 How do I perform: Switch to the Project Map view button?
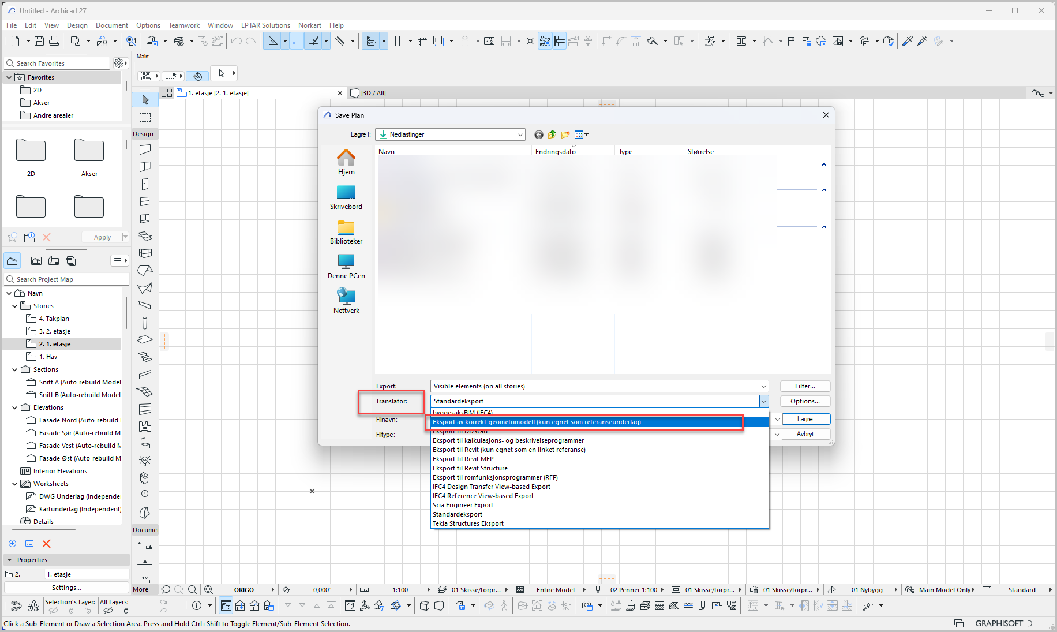(12, 261)
